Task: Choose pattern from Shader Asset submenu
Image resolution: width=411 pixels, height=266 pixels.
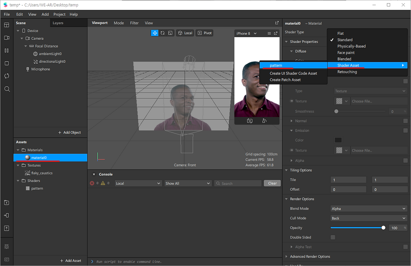Action: pyautogui.click(x=276, y=65)
